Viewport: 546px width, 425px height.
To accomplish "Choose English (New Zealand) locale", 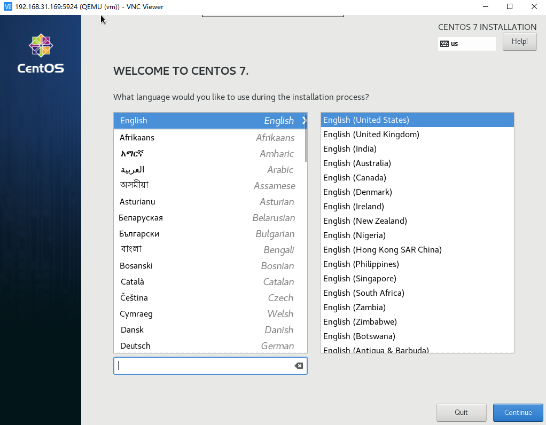I will (x=417, y=221).
